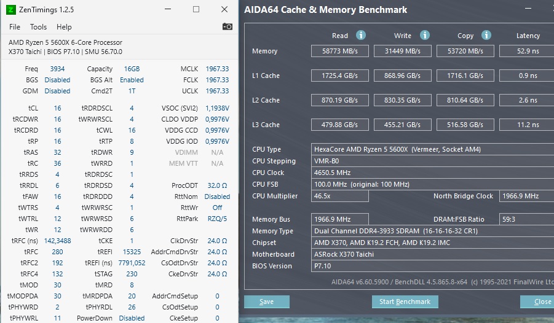Click the FCLK value 1967.33
Screen dimensions: 554x323
[x=217, y=80]
